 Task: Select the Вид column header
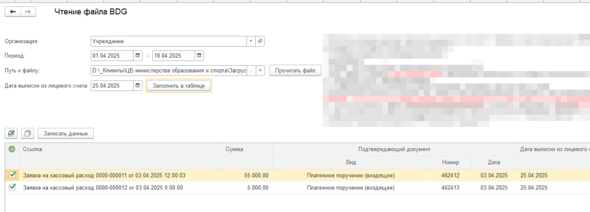(351, 162)
